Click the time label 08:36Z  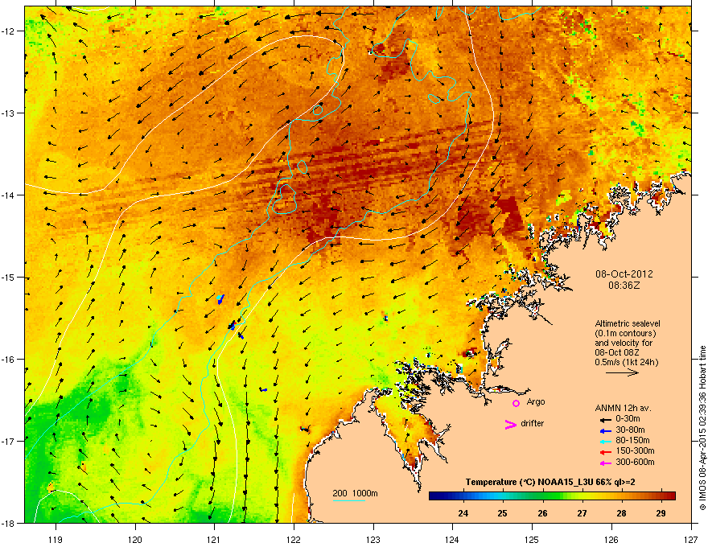[x=624, y=286]
